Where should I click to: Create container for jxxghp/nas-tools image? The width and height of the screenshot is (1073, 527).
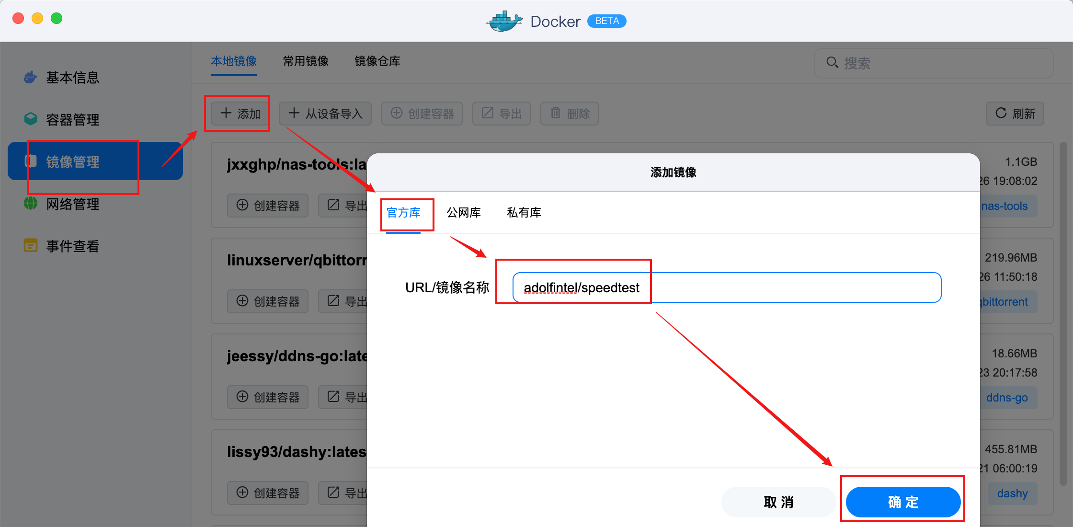(x=268, y=206)
